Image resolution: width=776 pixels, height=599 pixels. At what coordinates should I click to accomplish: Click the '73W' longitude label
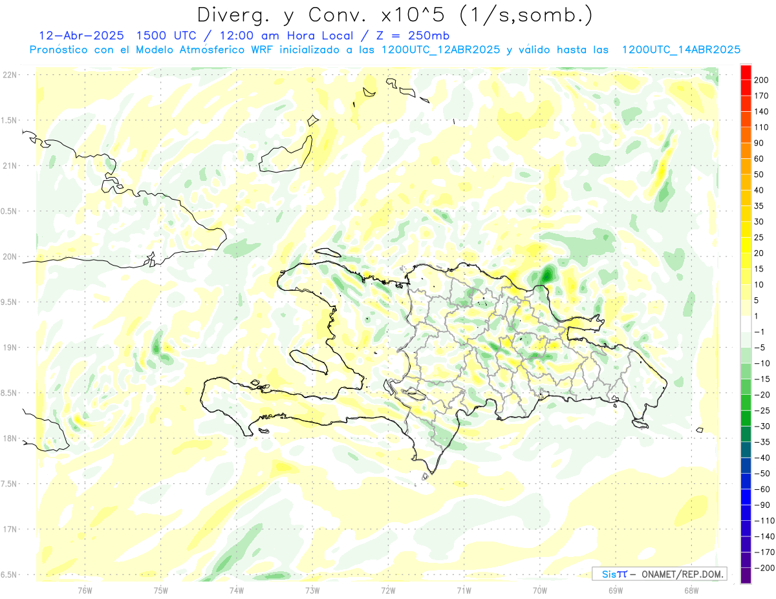coord(312,590)
